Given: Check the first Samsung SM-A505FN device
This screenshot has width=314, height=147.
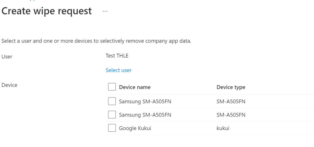Looking at the screenshot, I should coord(112,101).
